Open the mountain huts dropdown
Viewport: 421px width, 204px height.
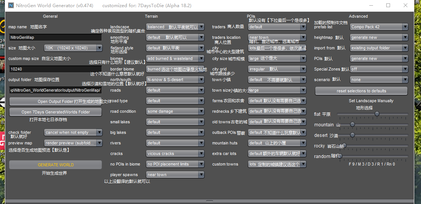point(278,143)
